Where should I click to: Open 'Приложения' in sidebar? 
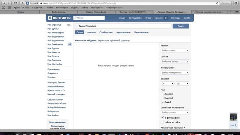point(53,69)
